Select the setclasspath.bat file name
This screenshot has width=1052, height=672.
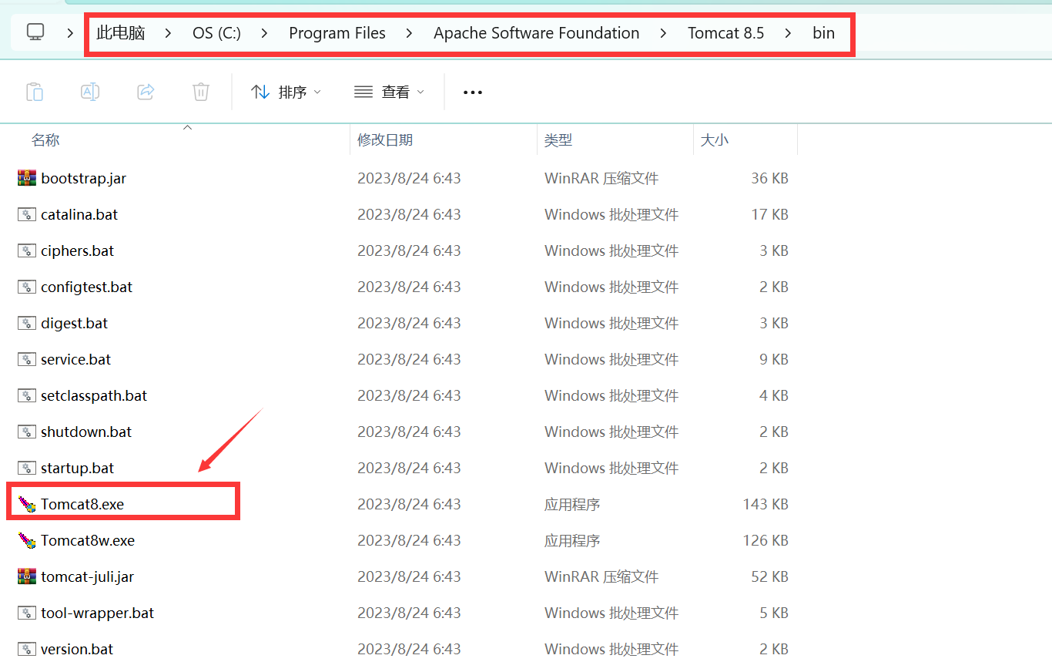tap(94, 395)
